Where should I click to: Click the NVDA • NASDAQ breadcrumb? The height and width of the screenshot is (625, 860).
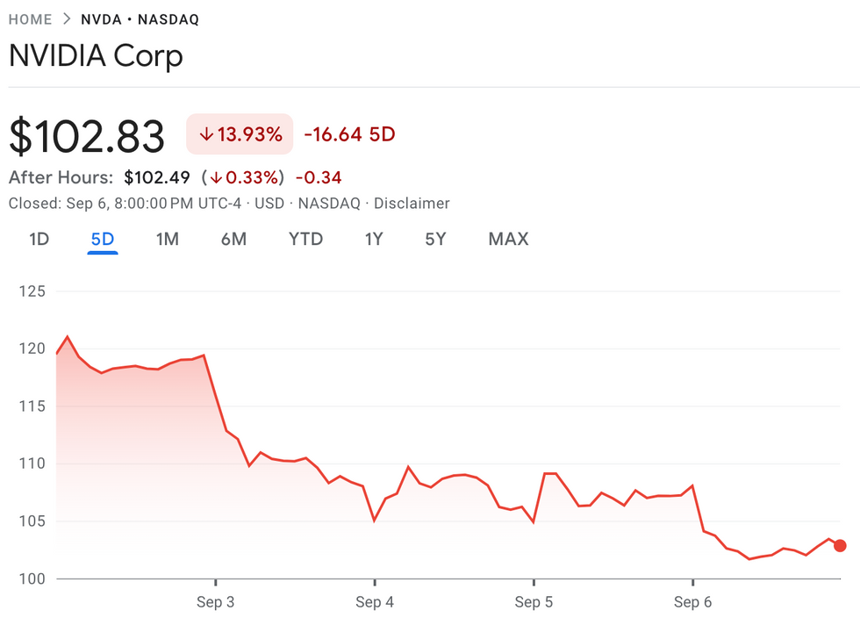tap(140, 19)
